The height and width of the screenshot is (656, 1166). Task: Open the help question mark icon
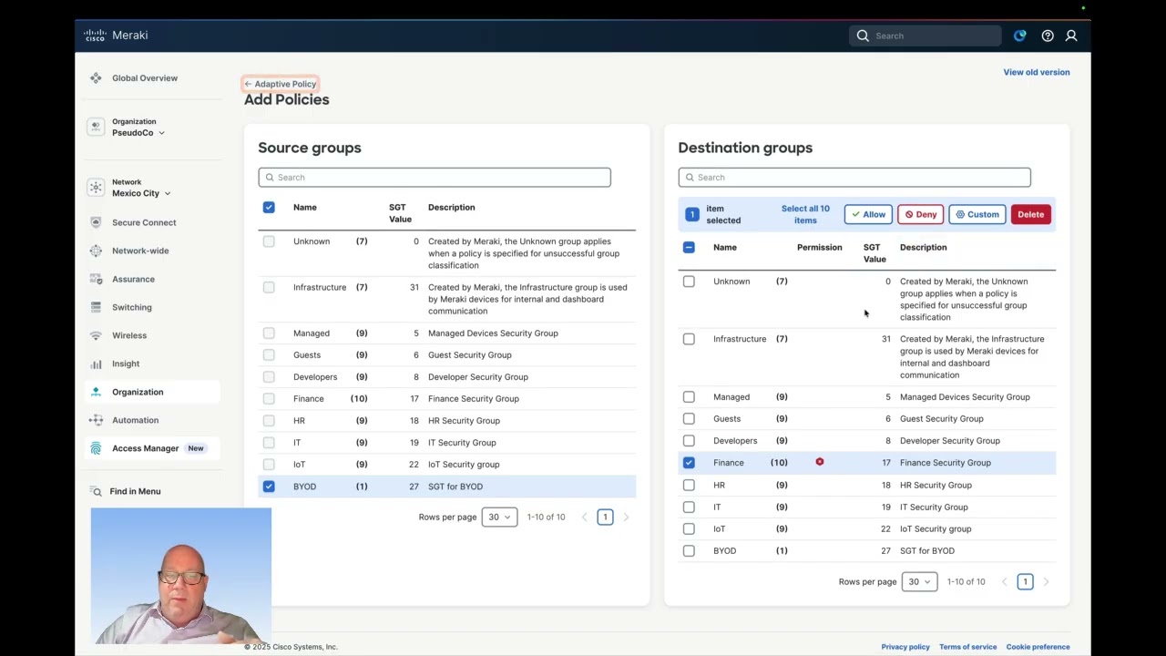coord(1048,36)
